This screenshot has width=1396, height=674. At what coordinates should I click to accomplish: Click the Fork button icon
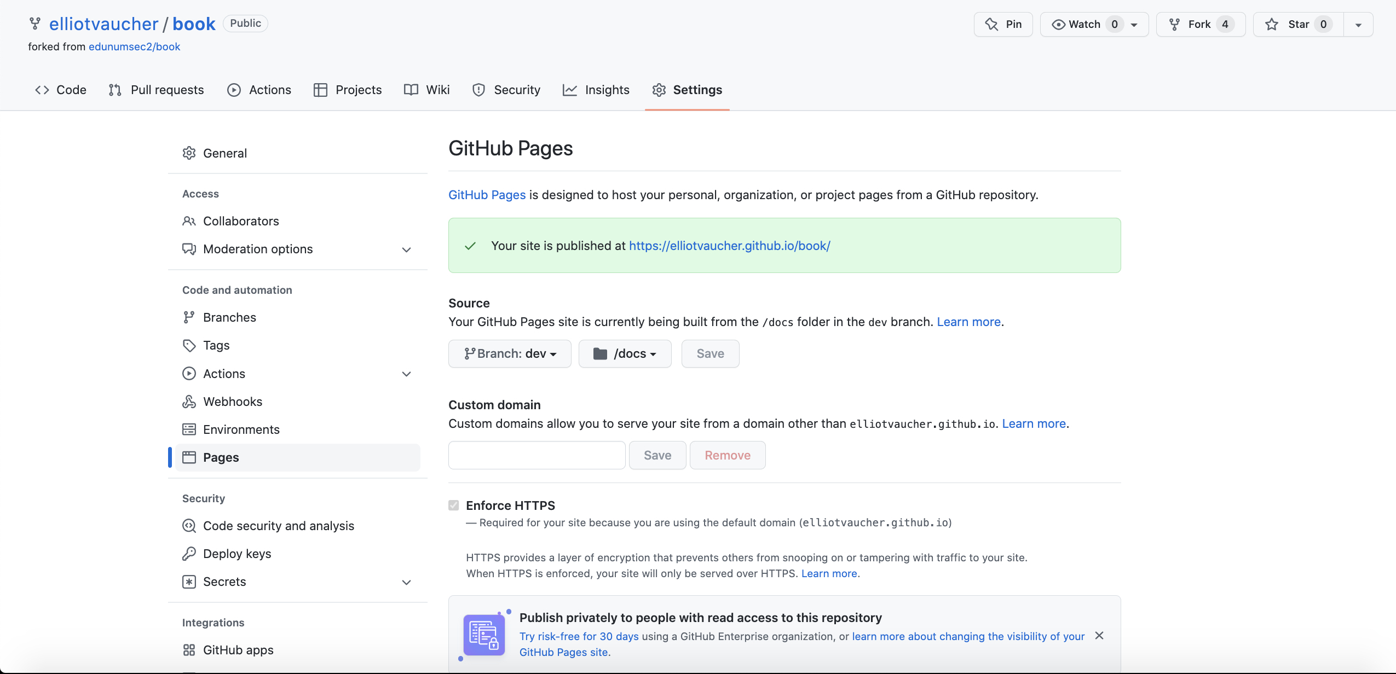(x=1174, y=24)
